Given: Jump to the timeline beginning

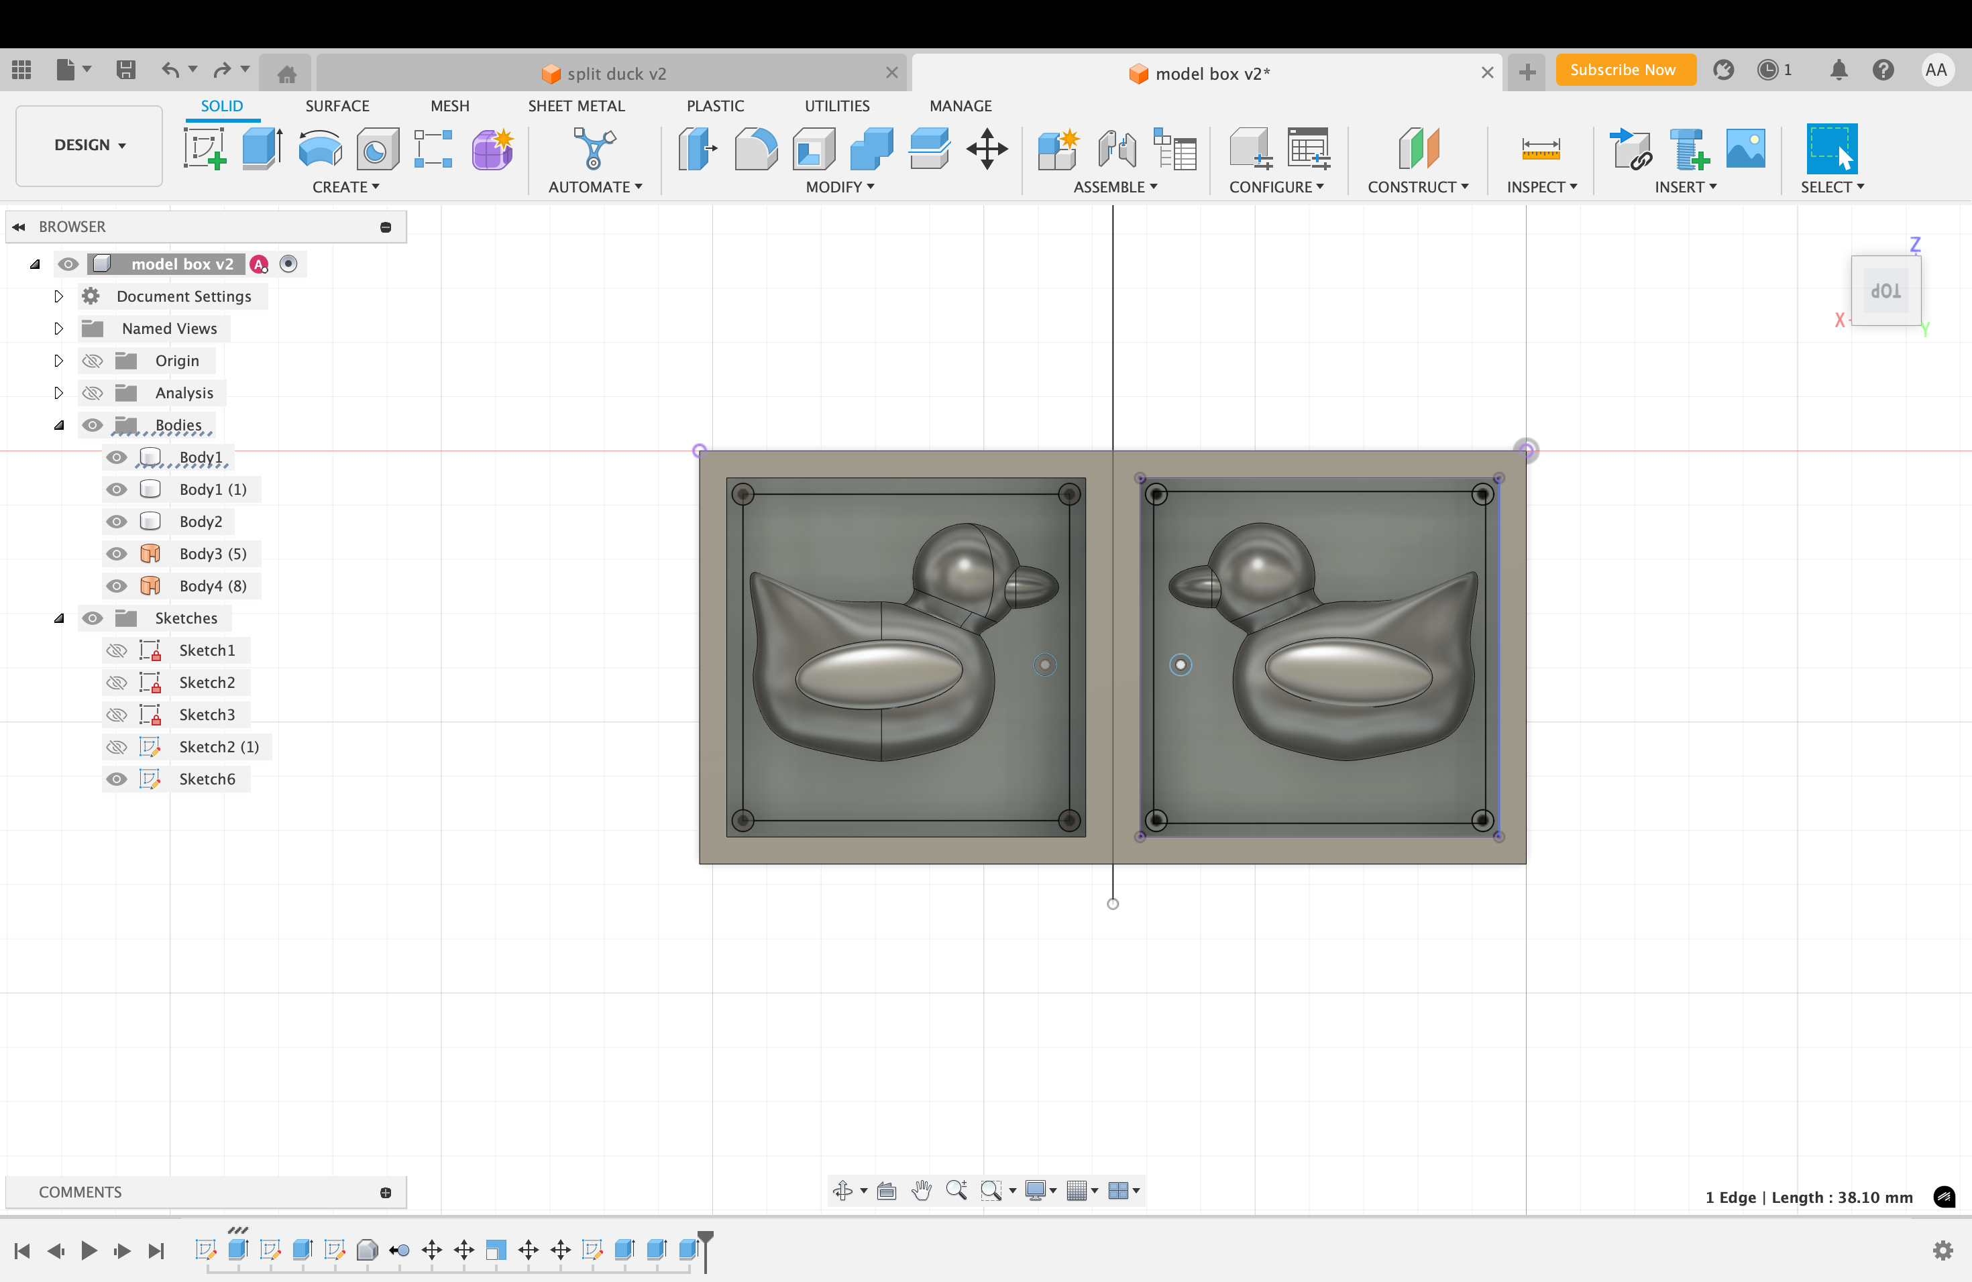Looking at the screenshot, I should click(x=22, y=1250).
